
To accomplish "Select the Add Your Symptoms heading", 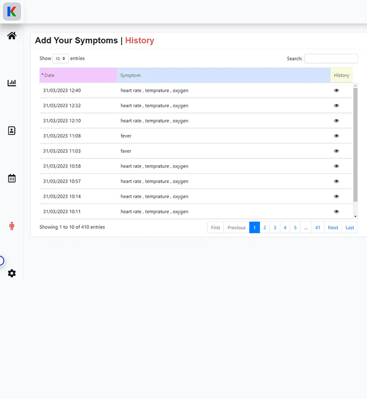I will click(76, 41).
